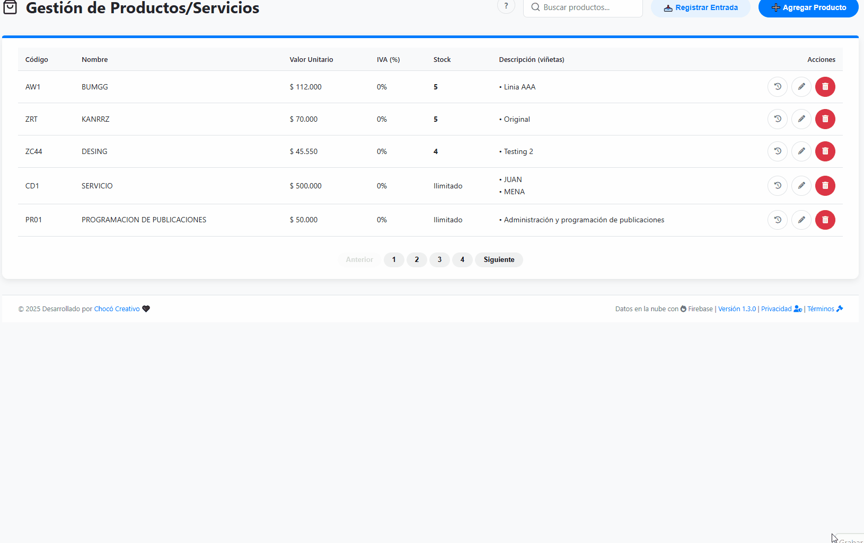Open history for the BUMGG product
This screenshot has width=864, height=543.
(x=777, y=87)
